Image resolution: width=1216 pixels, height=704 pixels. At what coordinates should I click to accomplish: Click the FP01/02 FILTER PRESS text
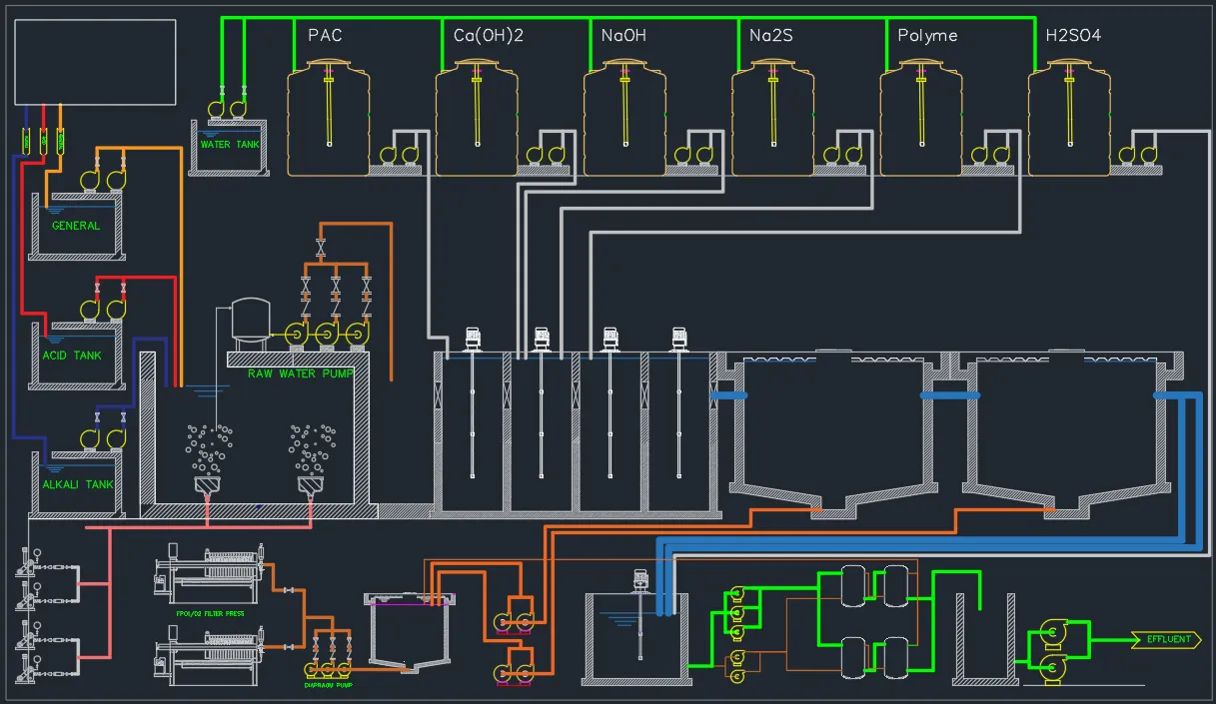pyautogui.click(x=209, y=612)
